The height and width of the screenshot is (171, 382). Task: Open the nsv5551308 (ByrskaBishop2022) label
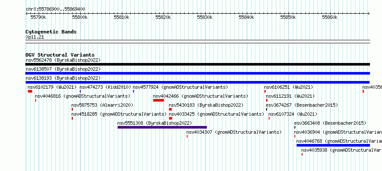[155, 123]
